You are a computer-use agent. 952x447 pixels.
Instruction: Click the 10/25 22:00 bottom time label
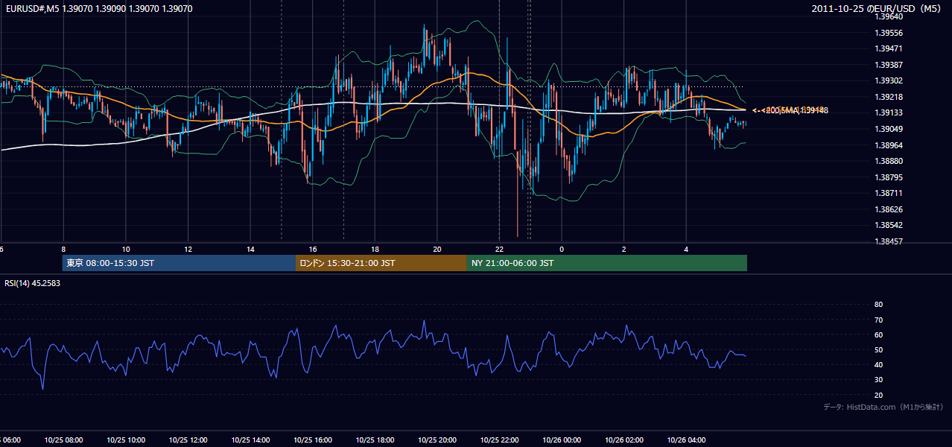(500, 440)
